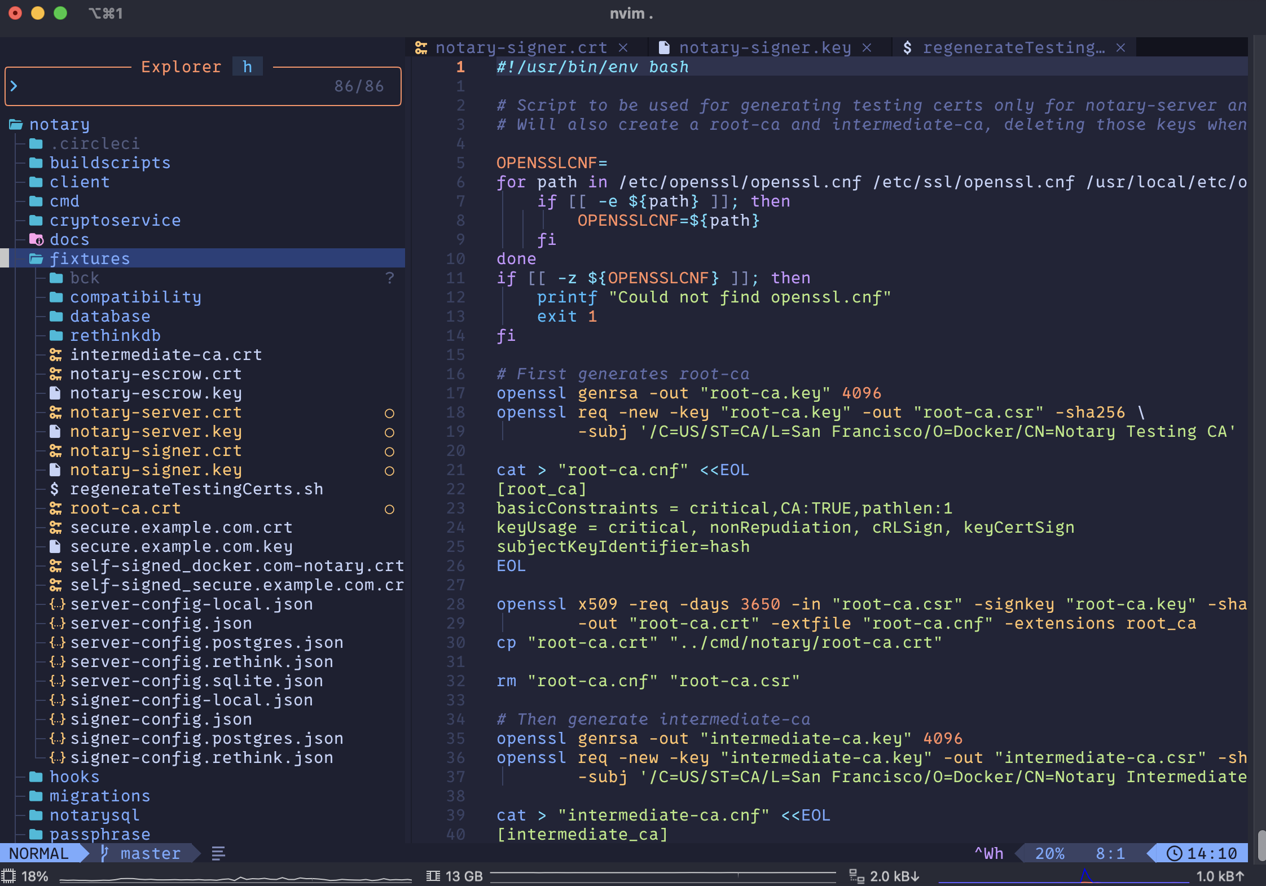1266x886 pixels.
Task: Close the notary-signer.crt tab
Action: [x=623, y=48]
